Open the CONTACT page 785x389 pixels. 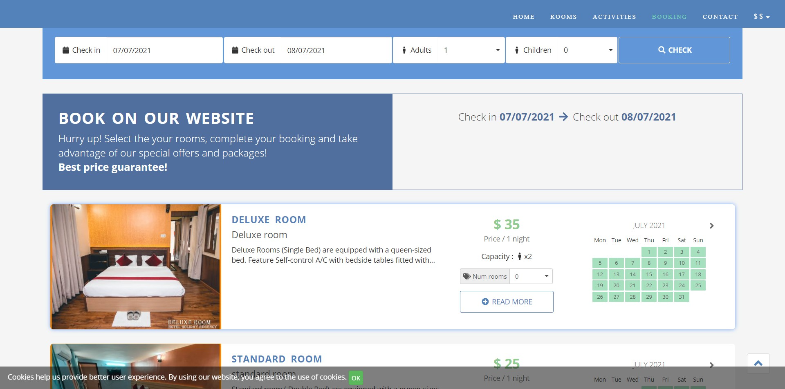720,17
